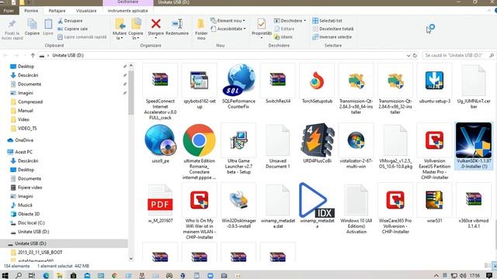
Task: Select the x360ce vibmod 3.1.4.1 archive
Action: pos(474,200)
